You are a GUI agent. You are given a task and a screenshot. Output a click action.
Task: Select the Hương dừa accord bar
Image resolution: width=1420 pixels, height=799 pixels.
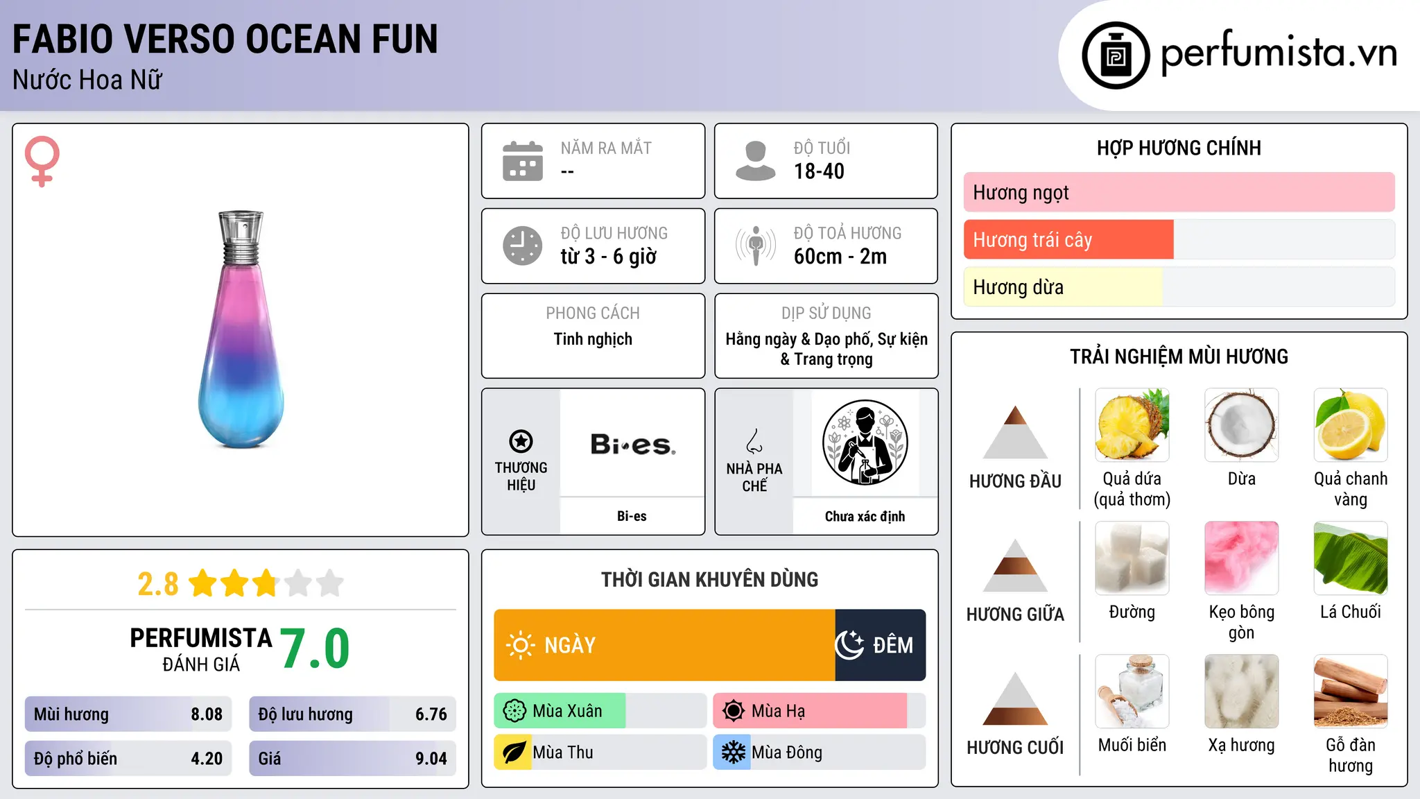1179,287
